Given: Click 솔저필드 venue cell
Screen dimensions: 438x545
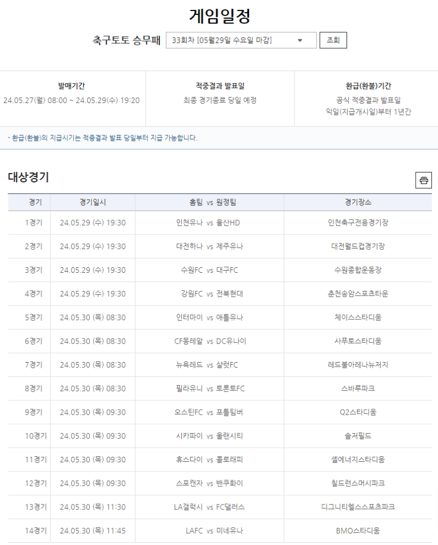Looking at the screenshot, I should [x=358, y=436].
